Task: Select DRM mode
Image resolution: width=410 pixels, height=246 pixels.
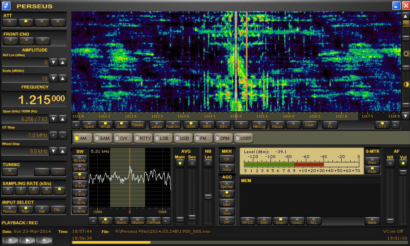Action: (223, 138)
